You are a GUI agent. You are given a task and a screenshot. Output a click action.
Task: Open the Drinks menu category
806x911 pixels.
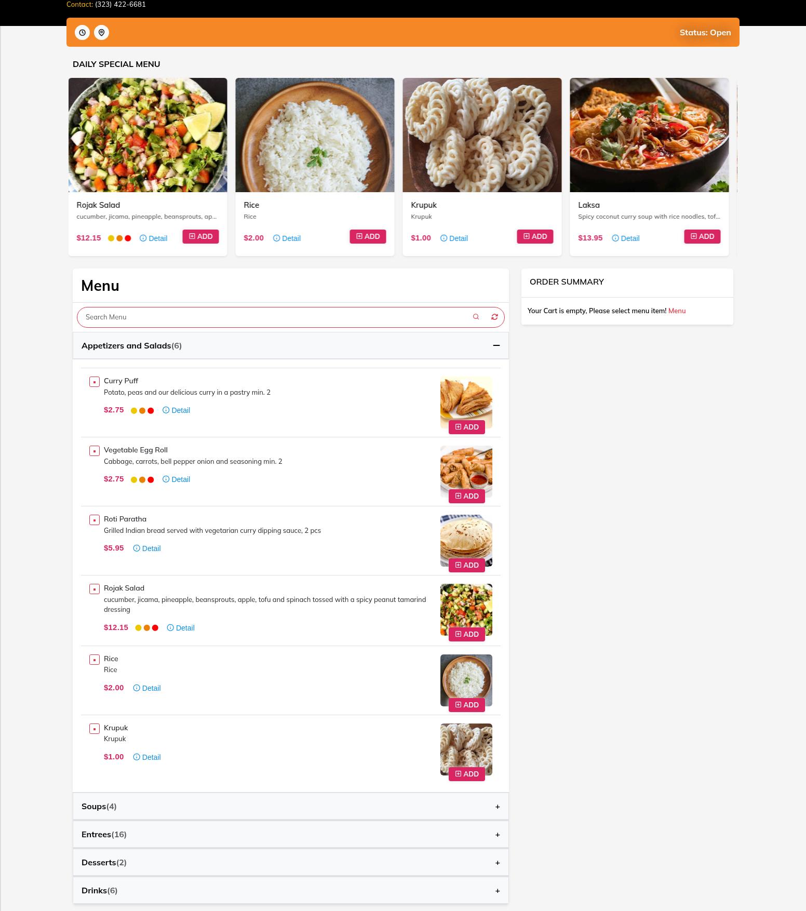[291, 890]
